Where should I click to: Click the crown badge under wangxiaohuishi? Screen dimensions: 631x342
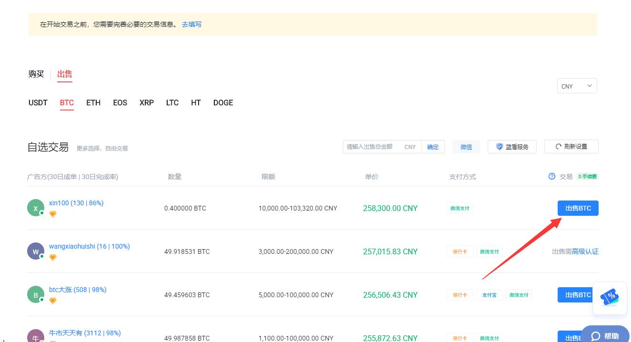(52, 257)
